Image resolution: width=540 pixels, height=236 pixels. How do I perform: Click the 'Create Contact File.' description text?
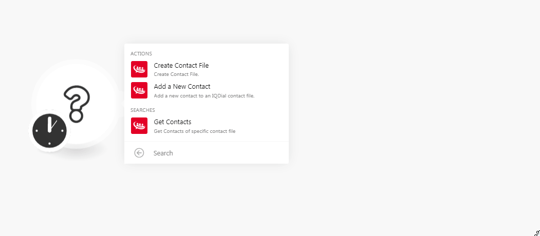(x=176, y=74)
